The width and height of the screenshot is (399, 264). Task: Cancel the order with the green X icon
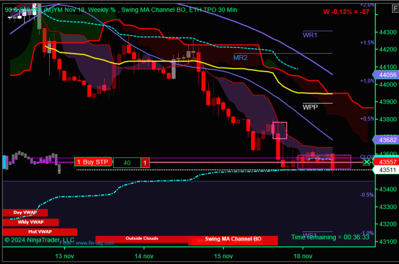coord(366,162)
